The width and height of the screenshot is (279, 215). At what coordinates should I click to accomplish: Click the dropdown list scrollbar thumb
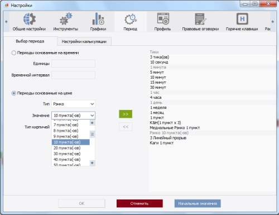tap(92, 134)
